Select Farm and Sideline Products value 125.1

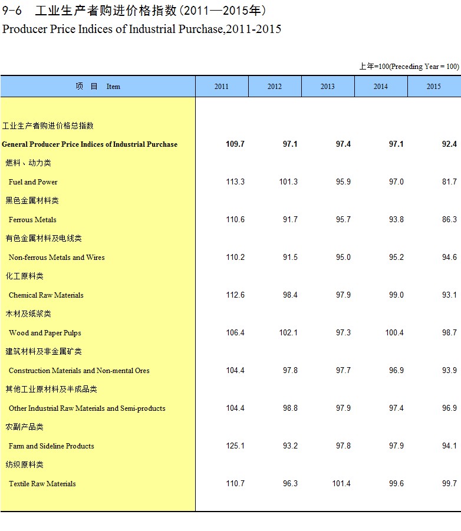click(x=235, y=446)
